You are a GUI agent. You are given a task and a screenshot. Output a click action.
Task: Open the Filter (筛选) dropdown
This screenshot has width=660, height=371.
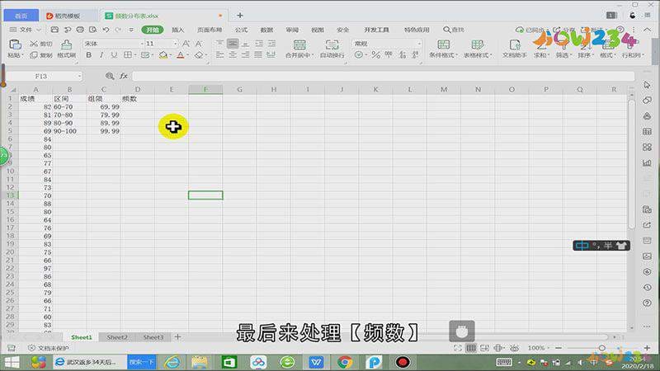(563, 55)
